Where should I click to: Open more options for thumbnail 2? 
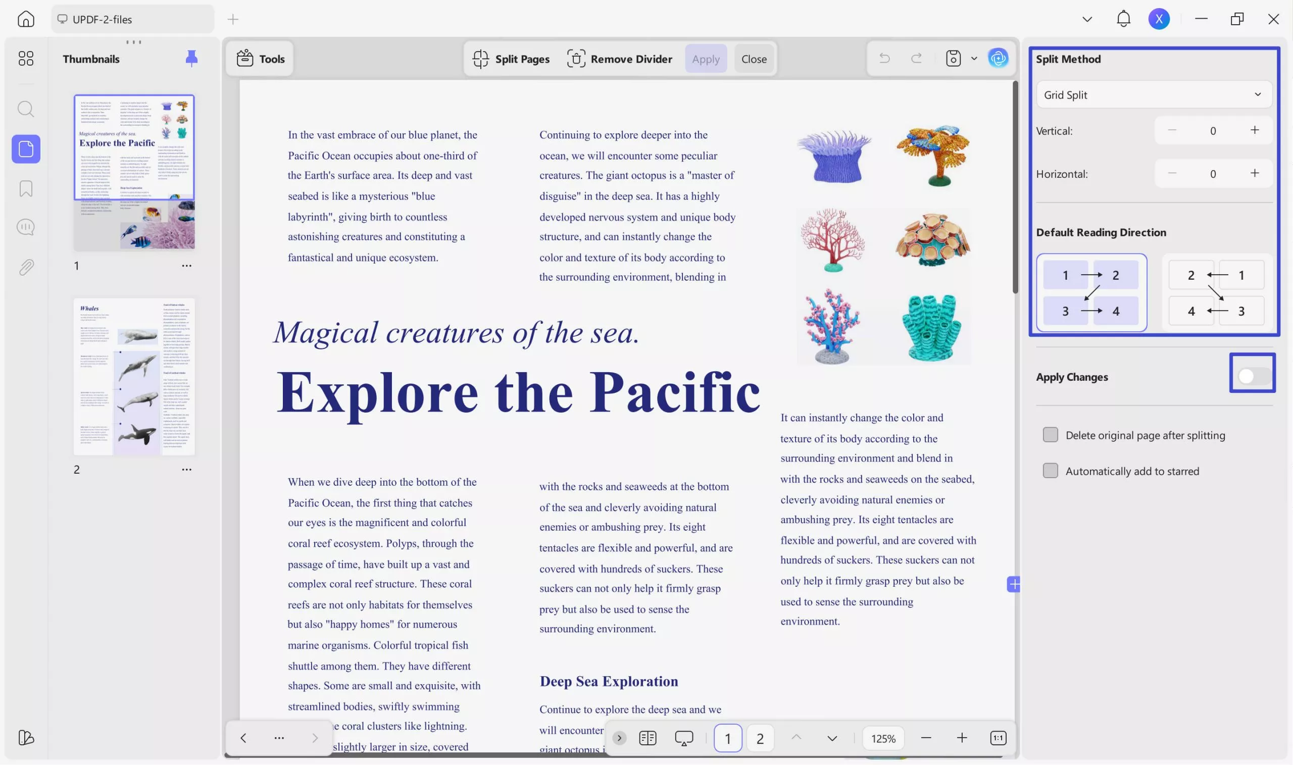click(x=187, y=470)
